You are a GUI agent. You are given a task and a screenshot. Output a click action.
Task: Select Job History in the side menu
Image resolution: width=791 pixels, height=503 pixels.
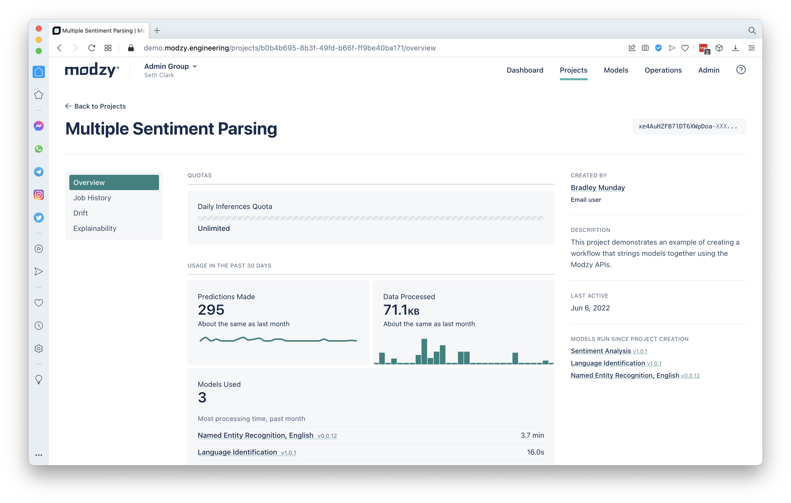coord(92,198)
